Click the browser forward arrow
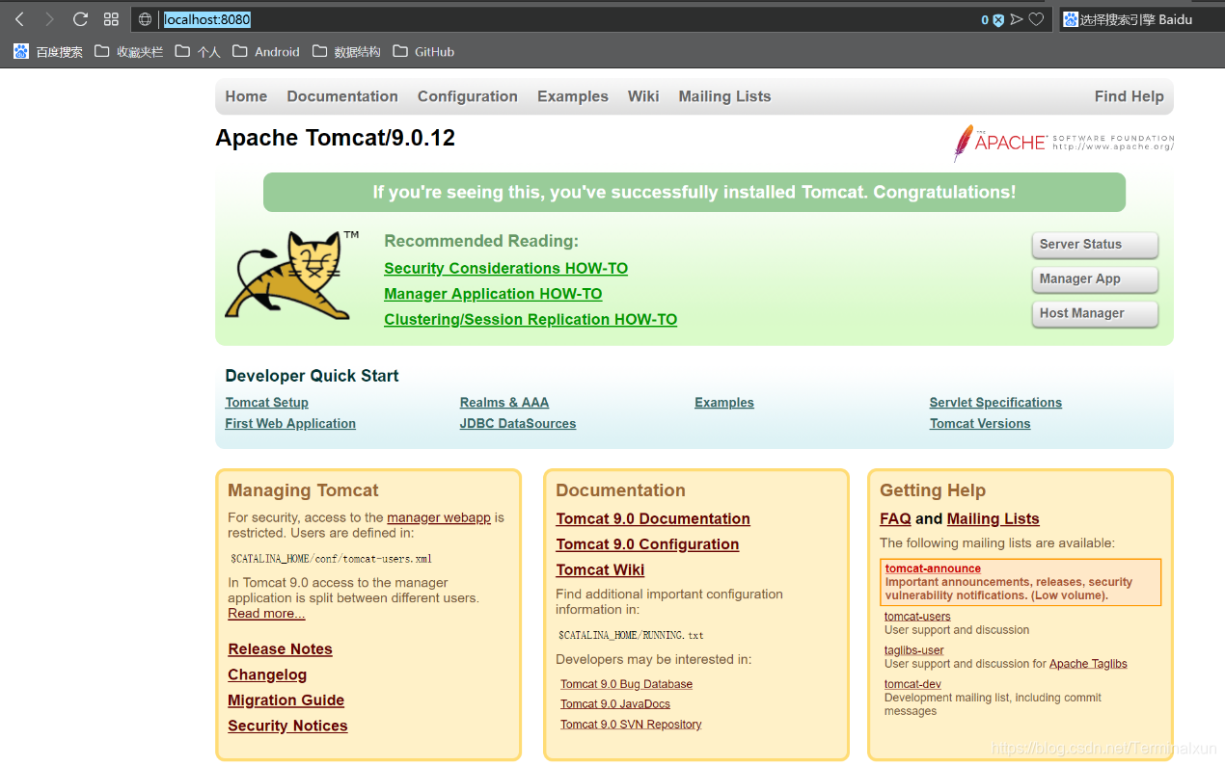1225x766 pixels. pyautogui.click(x=49, y=19)
